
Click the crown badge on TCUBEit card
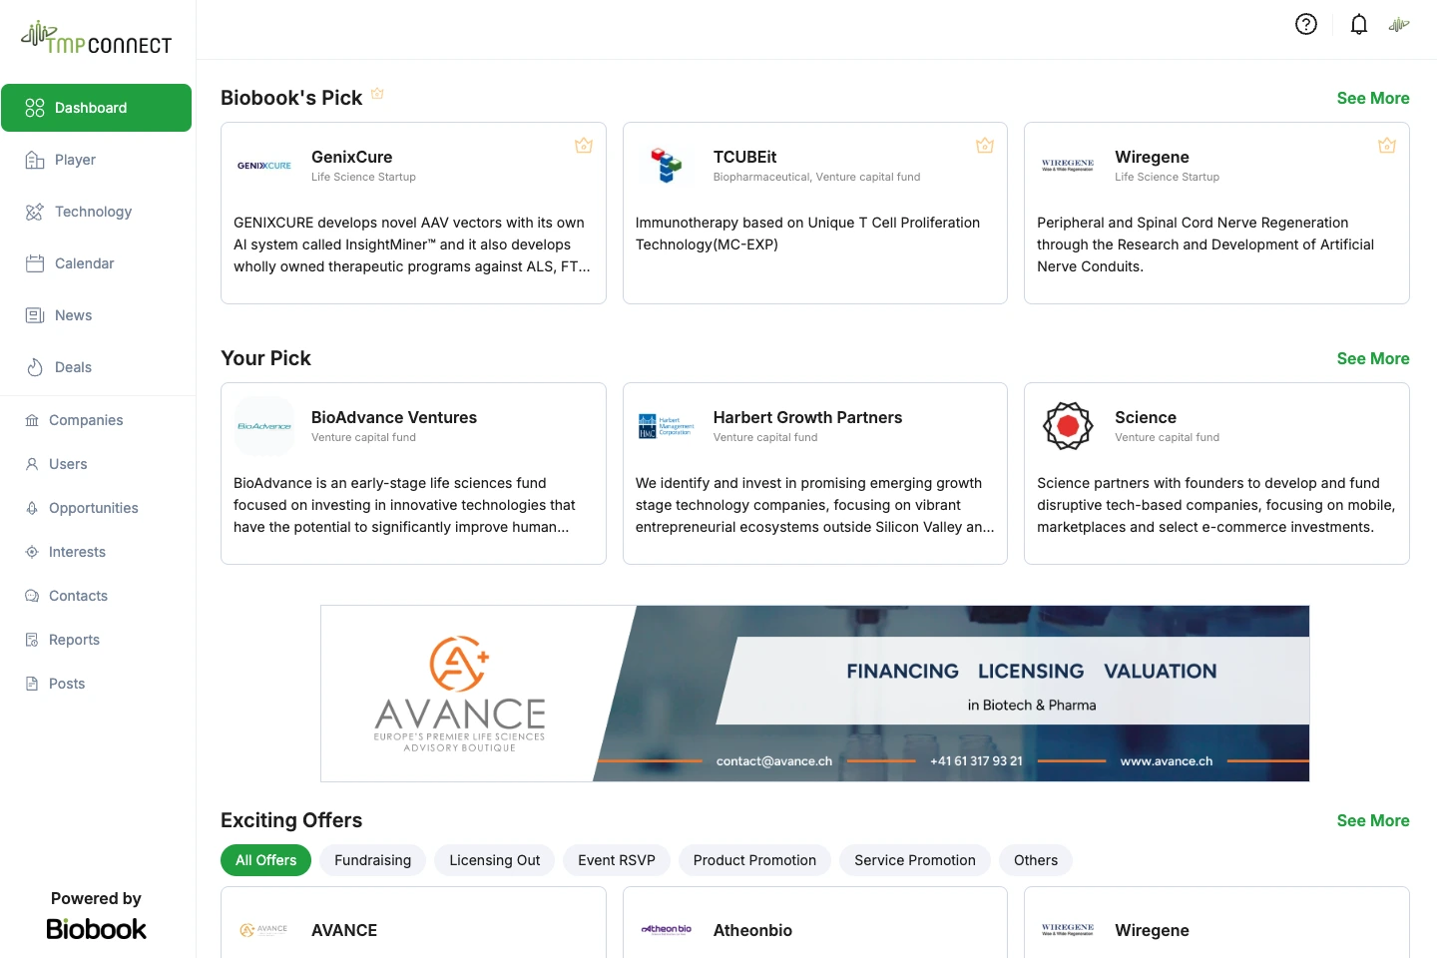pyautogui.click(x=985, y=146)
